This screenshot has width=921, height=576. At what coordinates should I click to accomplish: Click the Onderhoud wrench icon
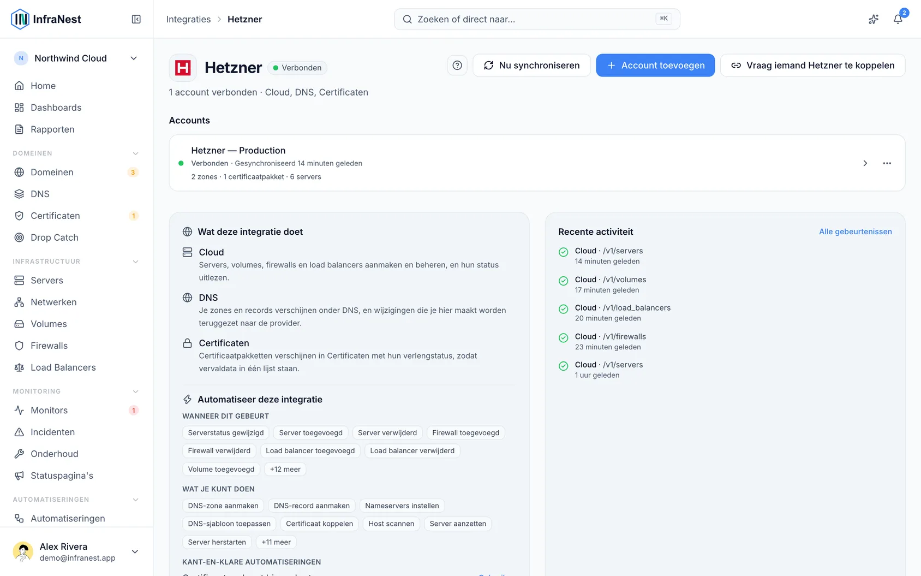point(19,454)
